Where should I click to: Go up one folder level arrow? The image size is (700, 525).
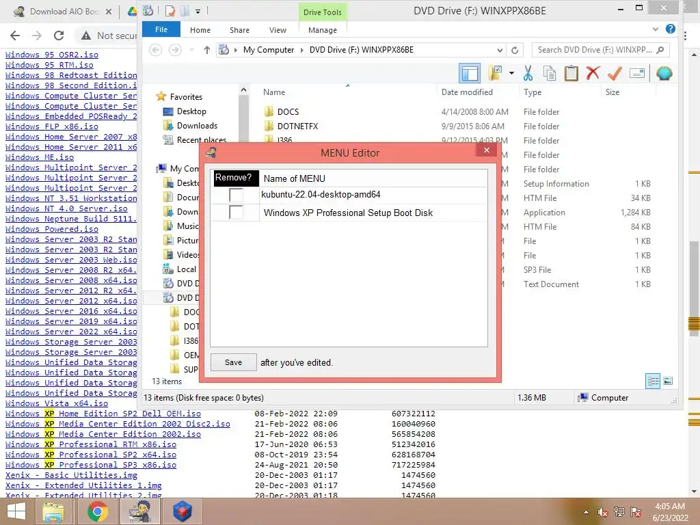tap(206, 50)
